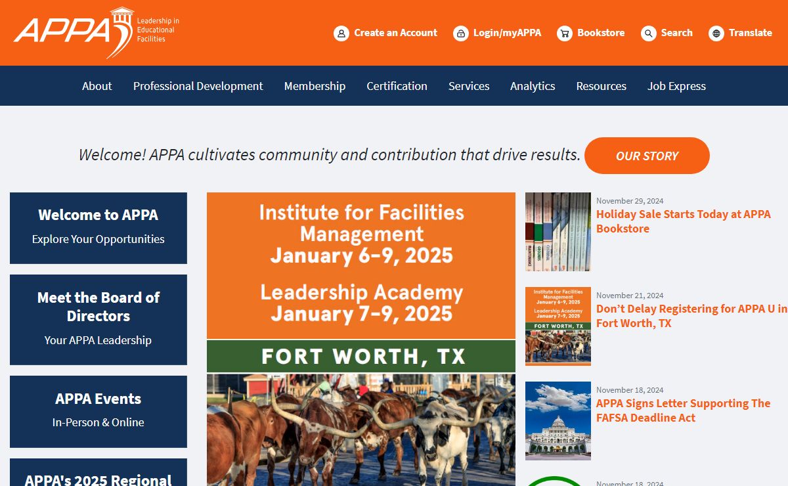
Task: Open the About menu
Action: [x=97, y=86]
